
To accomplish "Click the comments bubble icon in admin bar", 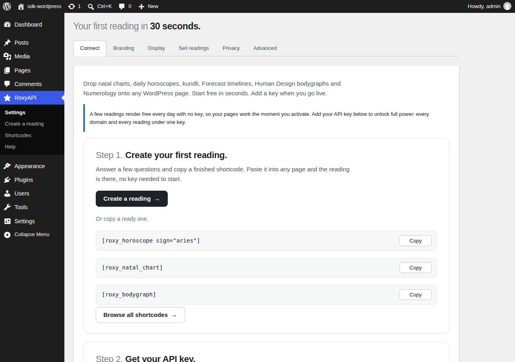I will click(122, 6).
